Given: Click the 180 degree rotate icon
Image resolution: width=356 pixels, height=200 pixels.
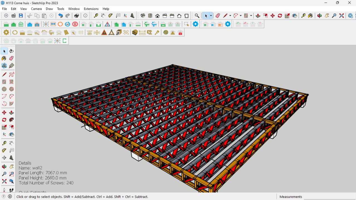Looking at the screenshot, I should click(67, 24).
